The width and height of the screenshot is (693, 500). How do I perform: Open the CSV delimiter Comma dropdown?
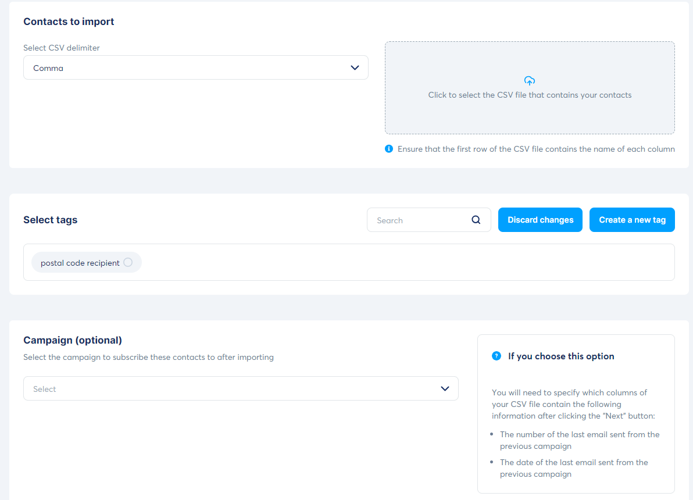click(x=196, y=67)
